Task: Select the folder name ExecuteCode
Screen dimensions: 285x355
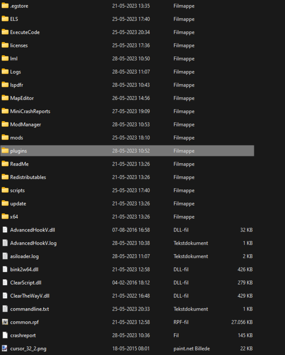Action: tap(25, 32)
